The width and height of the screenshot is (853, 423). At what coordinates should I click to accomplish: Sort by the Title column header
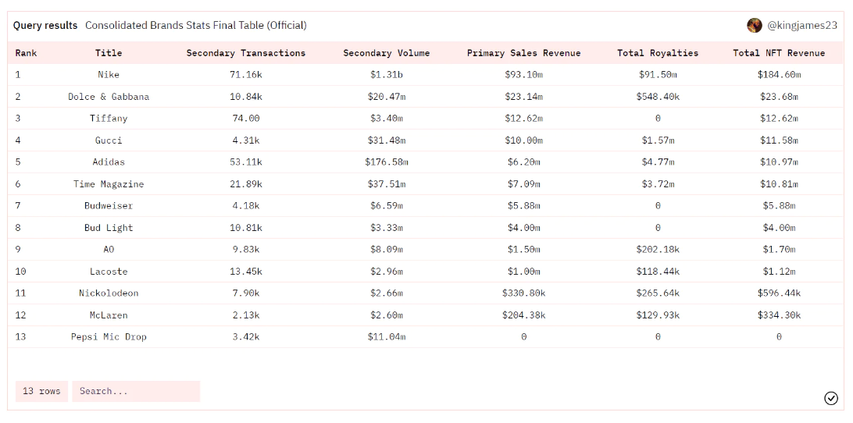click(109, 53)
